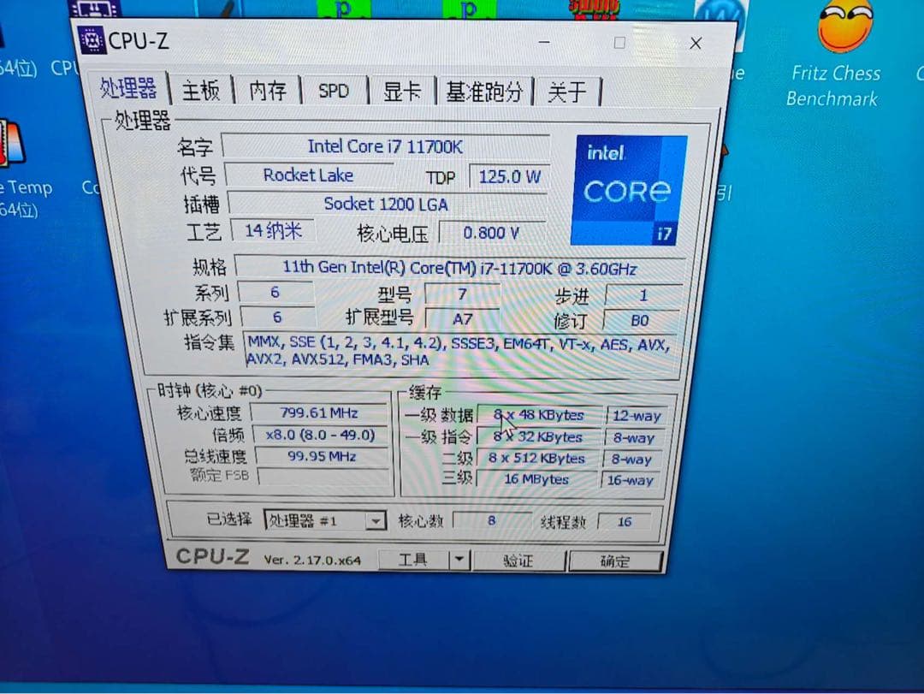Open the 内存 tab
This screenshot has width=924, height=694.
(267, 91)
